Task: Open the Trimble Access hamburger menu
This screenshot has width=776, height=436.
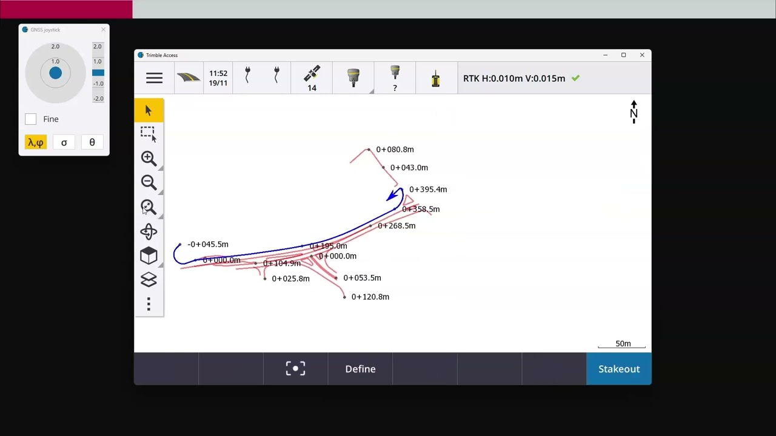Action: point(154,78)
